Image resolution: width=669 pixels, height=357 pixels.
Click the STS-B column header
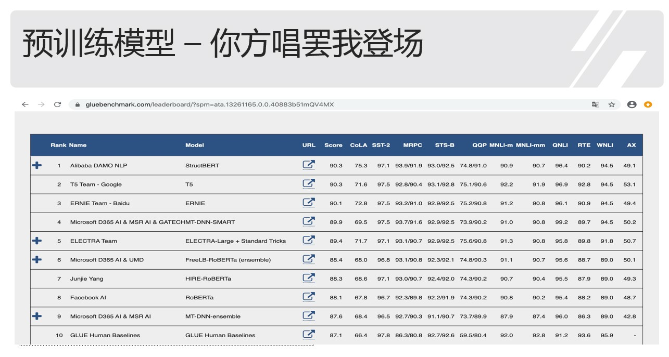click(x=445, y=145)
